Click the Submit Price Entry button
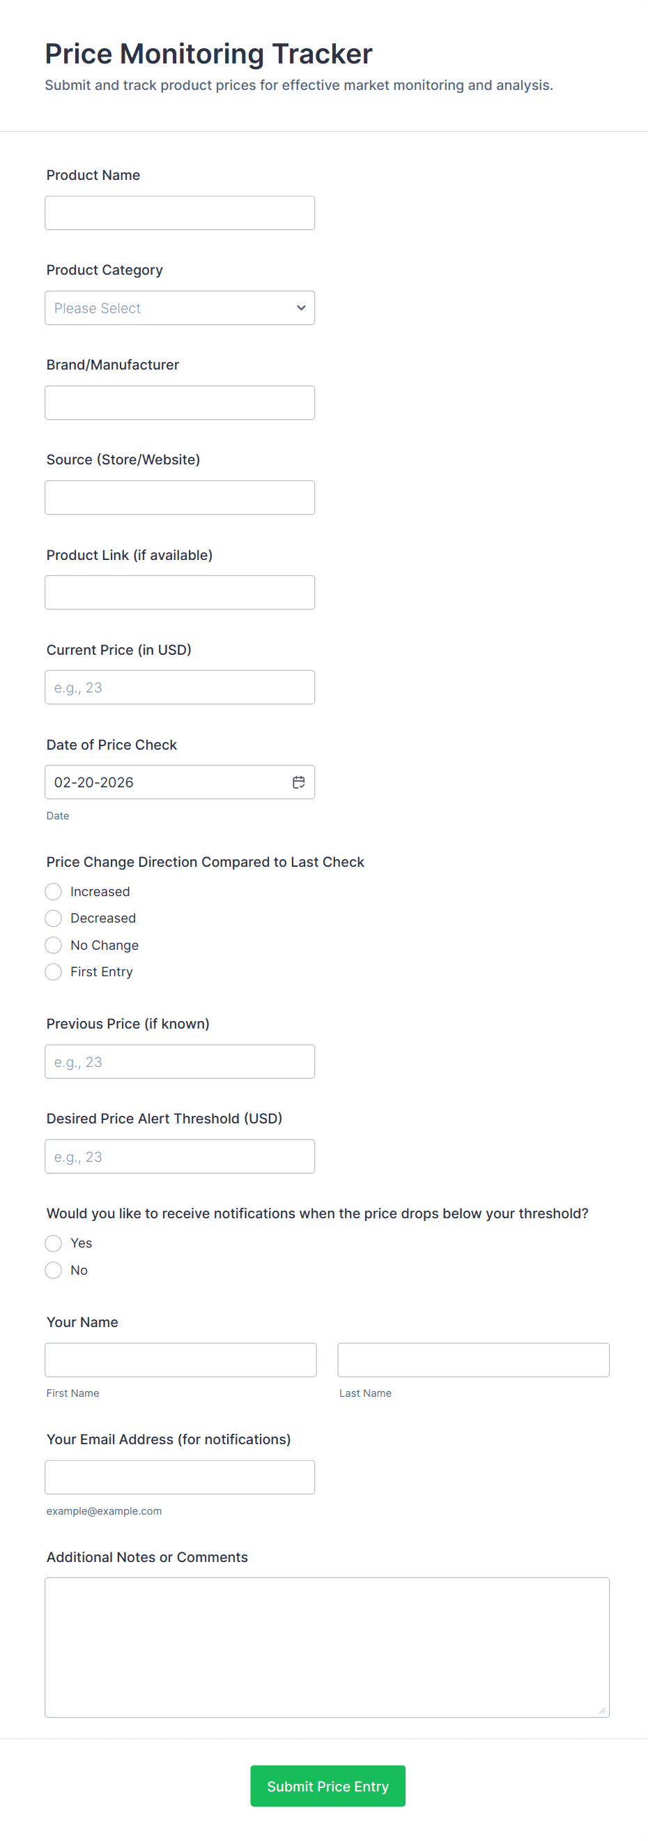 click(x=327, y=1785)
